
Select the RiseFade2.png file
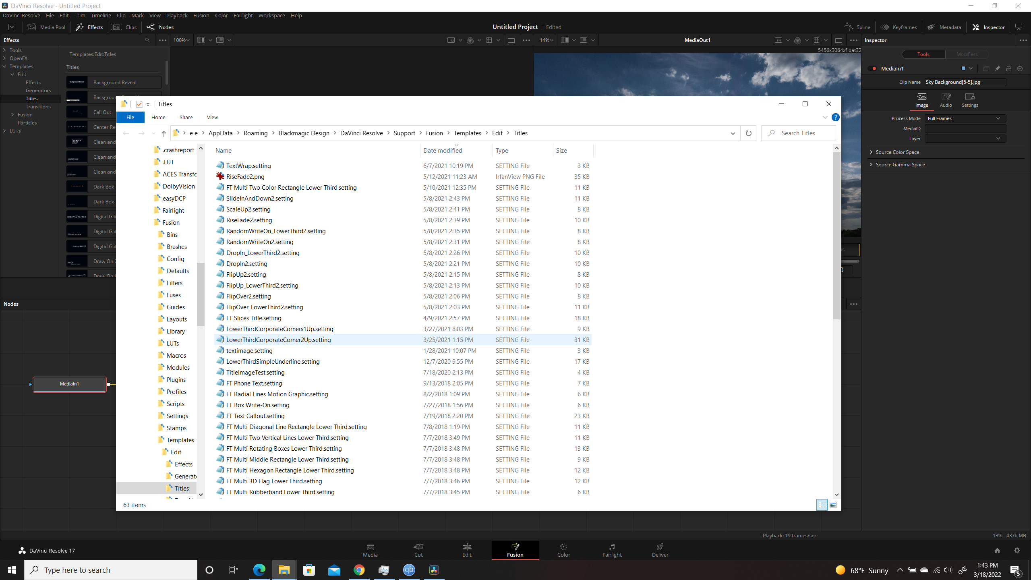point(245,176)
